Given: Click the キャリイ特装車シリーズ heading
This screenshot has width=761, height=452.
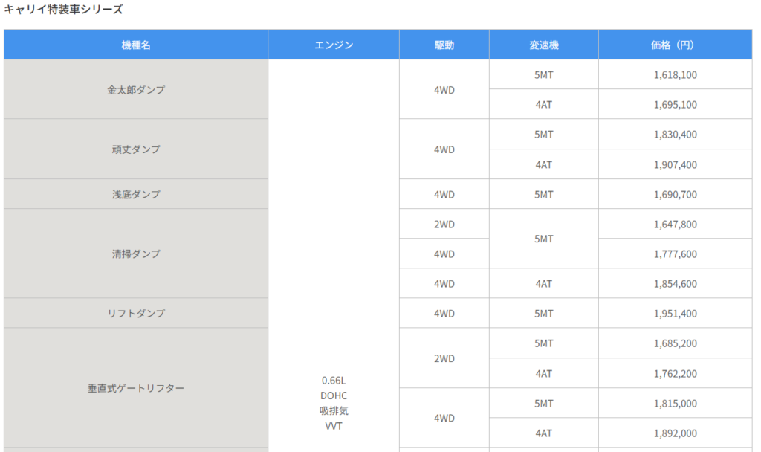Looking at the screenshot, I should 64,10.
